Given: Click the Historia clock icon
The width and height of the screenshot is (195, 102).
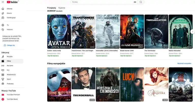Looking at the screenshot, I should point(3,30).
